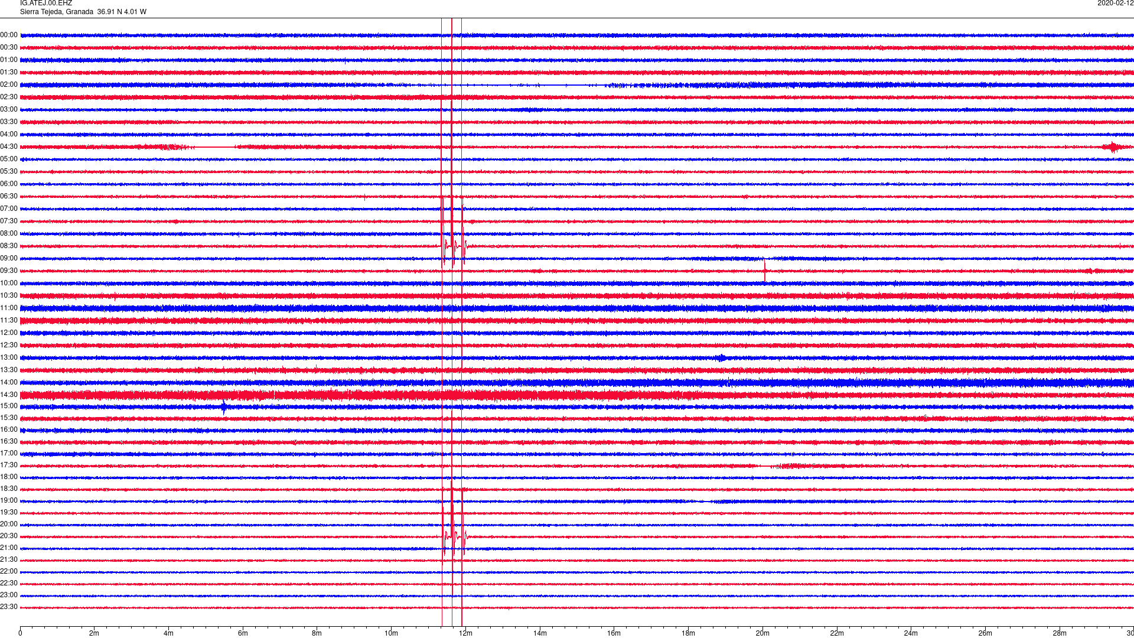Select the 18:00 time row label
This screenshot has width=1134, height=638.
click(9, 477)
